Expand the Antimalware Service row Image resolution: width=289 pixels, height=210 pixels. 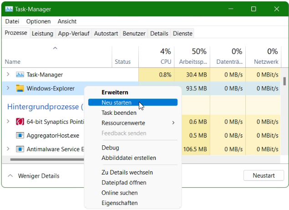tap(8, 149)
